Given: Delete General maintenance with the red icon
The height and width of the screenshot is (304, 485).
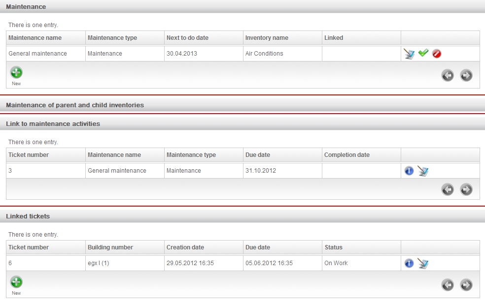Looking at the screenshot, I should pos(436,54).
